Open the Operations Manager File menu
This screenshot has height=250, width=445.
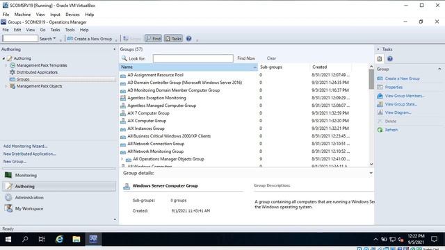pos(6,30)
